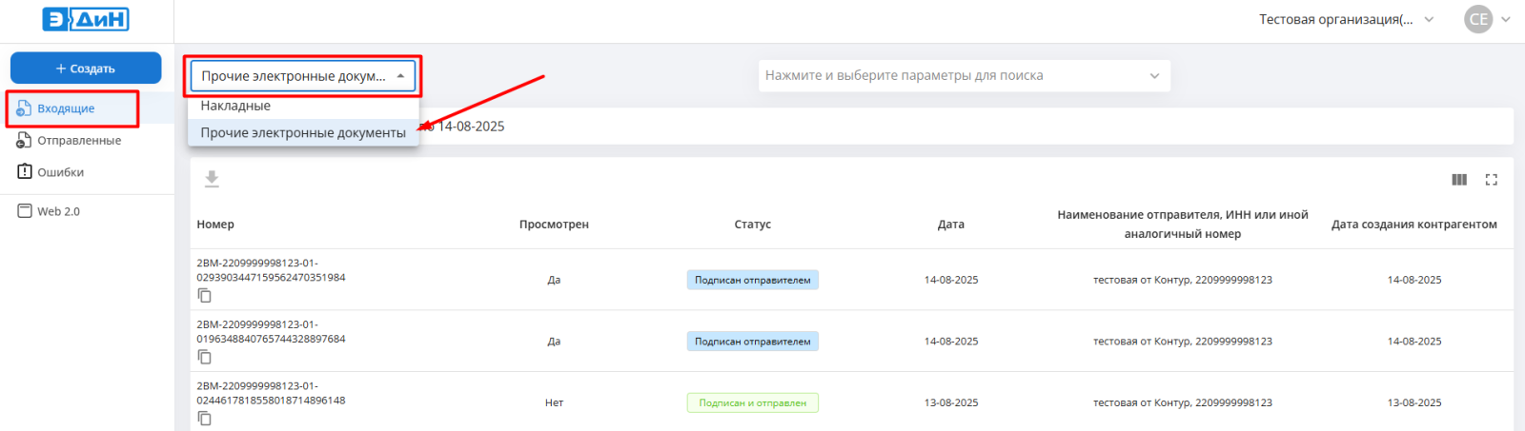
Task: Click the ЭДиН logo
Action: 86,19
